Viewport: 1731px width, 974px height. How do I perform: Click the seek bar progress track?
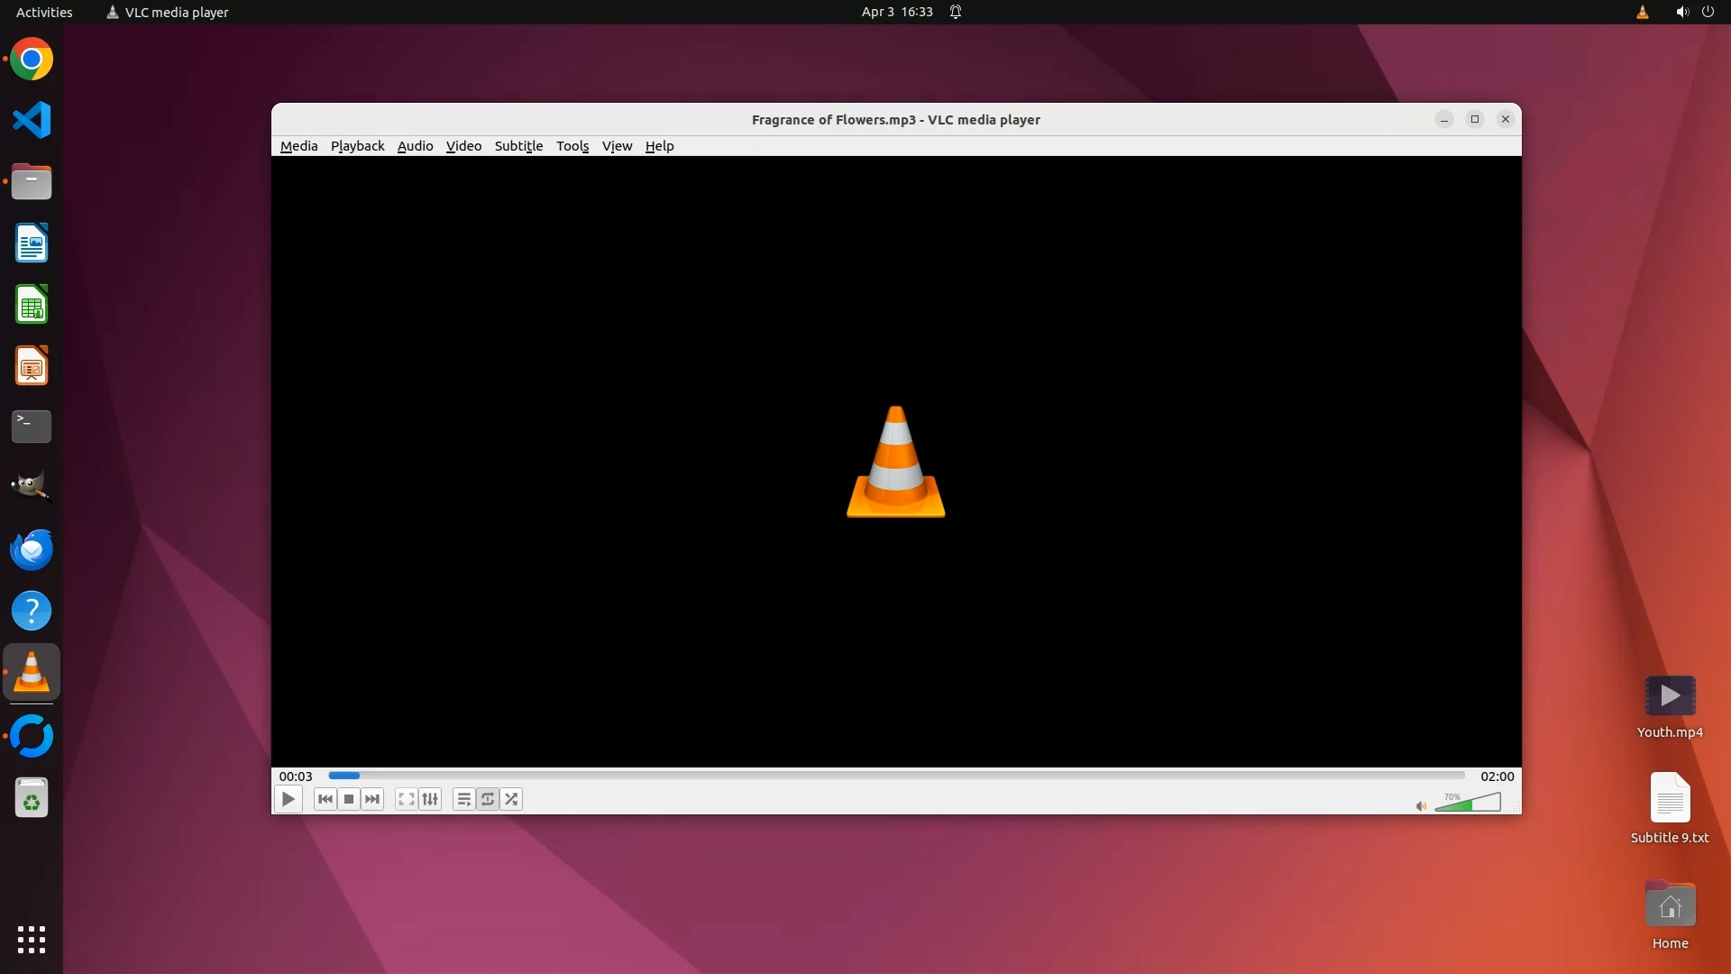(x=896, y=776)
